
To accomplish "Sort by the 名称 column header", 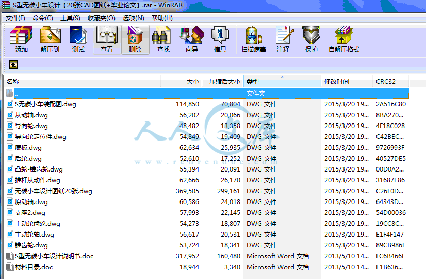I will (x=82, y=82).
